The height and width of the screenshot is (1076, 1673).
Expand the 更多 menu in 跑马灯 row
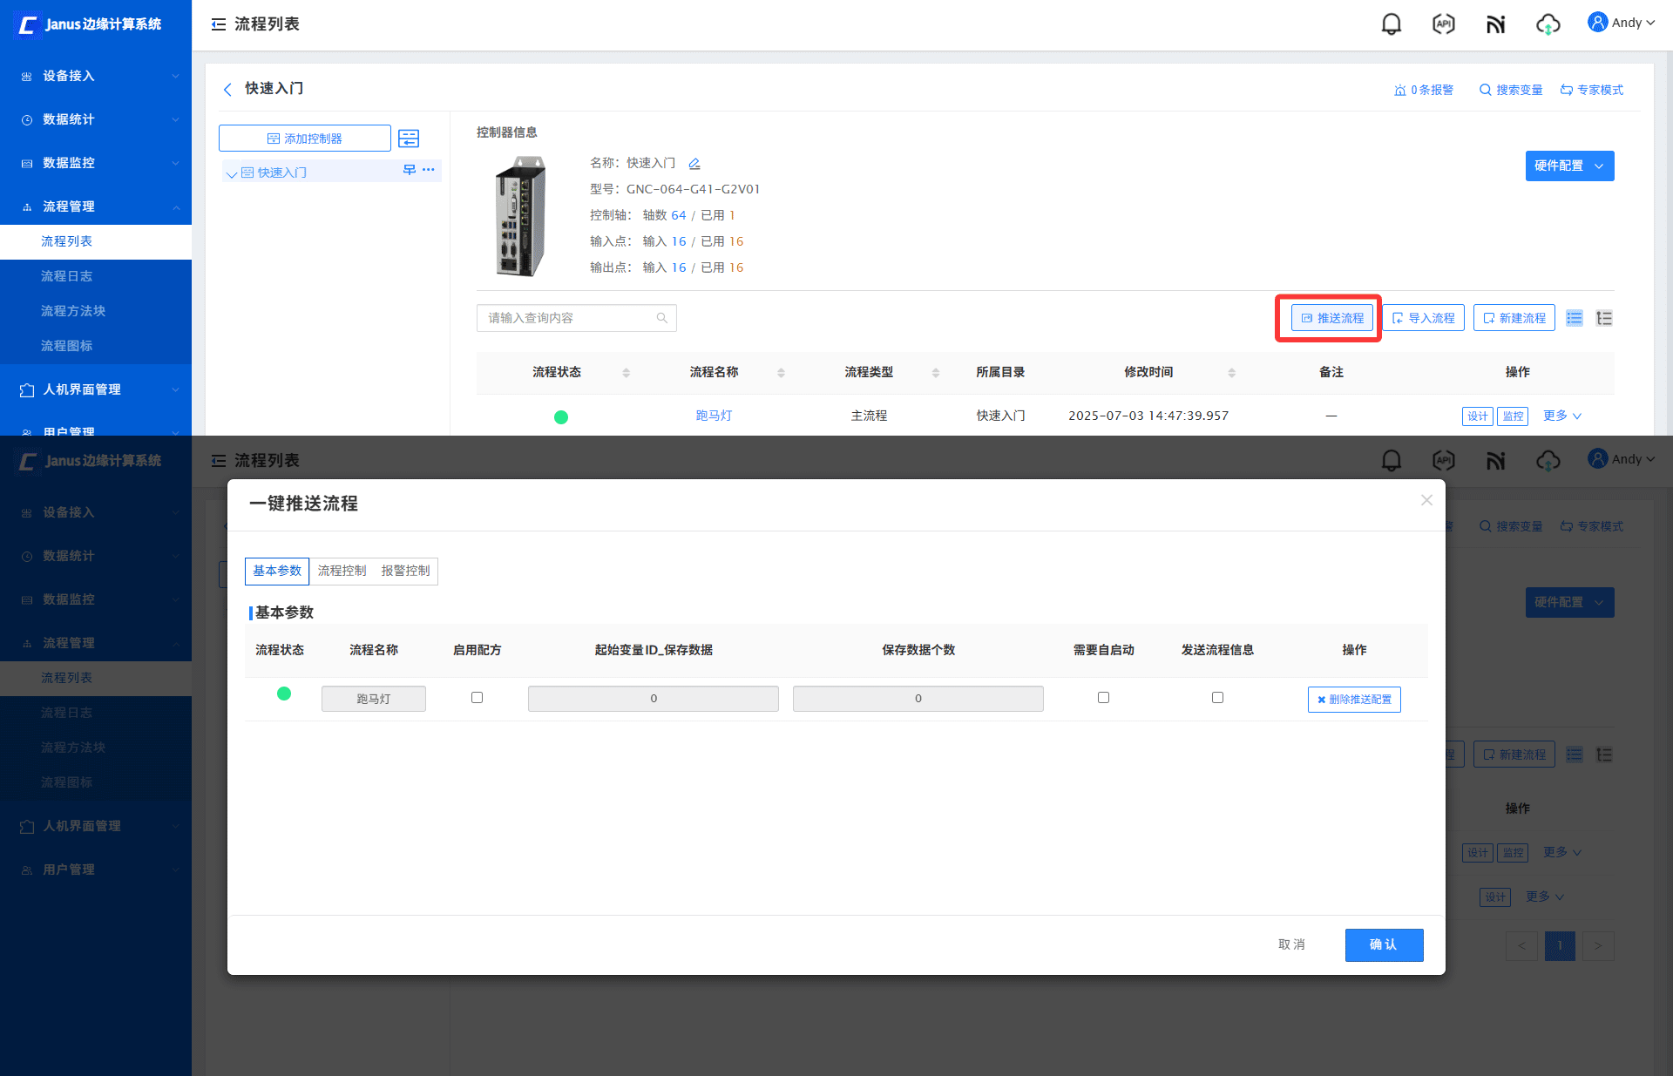coord(1561,416)
